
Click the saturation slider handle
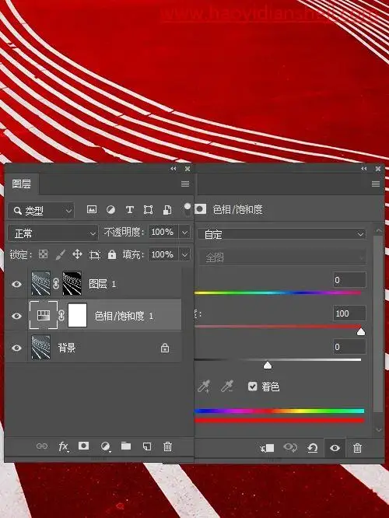coord(361,331)
